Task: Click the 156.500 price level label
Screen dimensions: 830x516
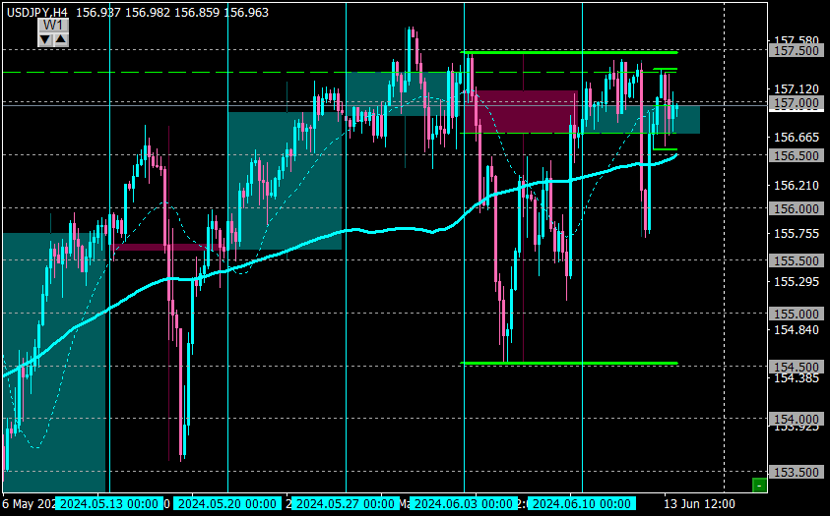Action: click(x=797, y=156)
